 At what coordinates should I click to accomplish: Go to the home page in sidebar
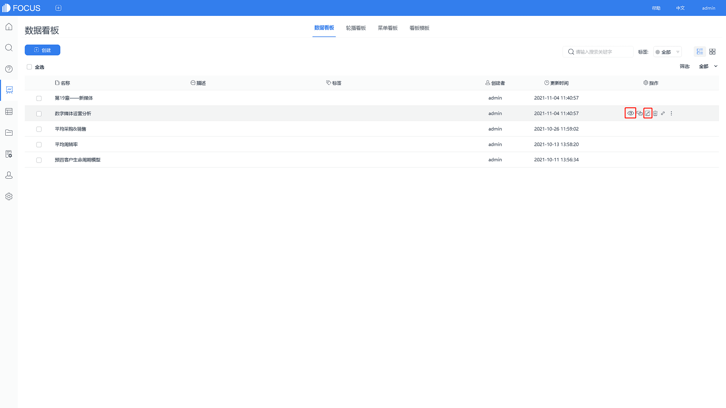pyautogui.click(x=9, y=26)
